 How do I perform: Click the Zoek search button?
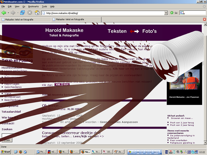[x=7, y=140]
